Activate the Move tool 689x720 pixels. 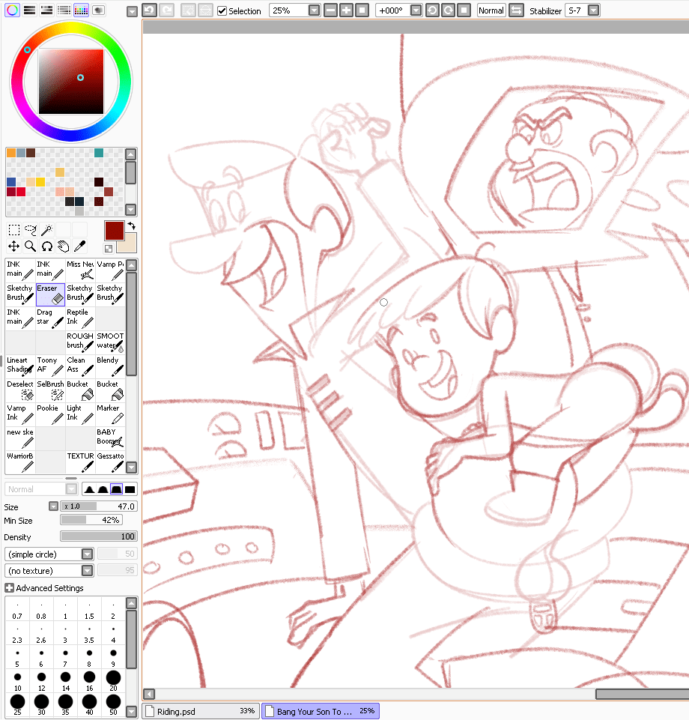[x=13, y=246]
